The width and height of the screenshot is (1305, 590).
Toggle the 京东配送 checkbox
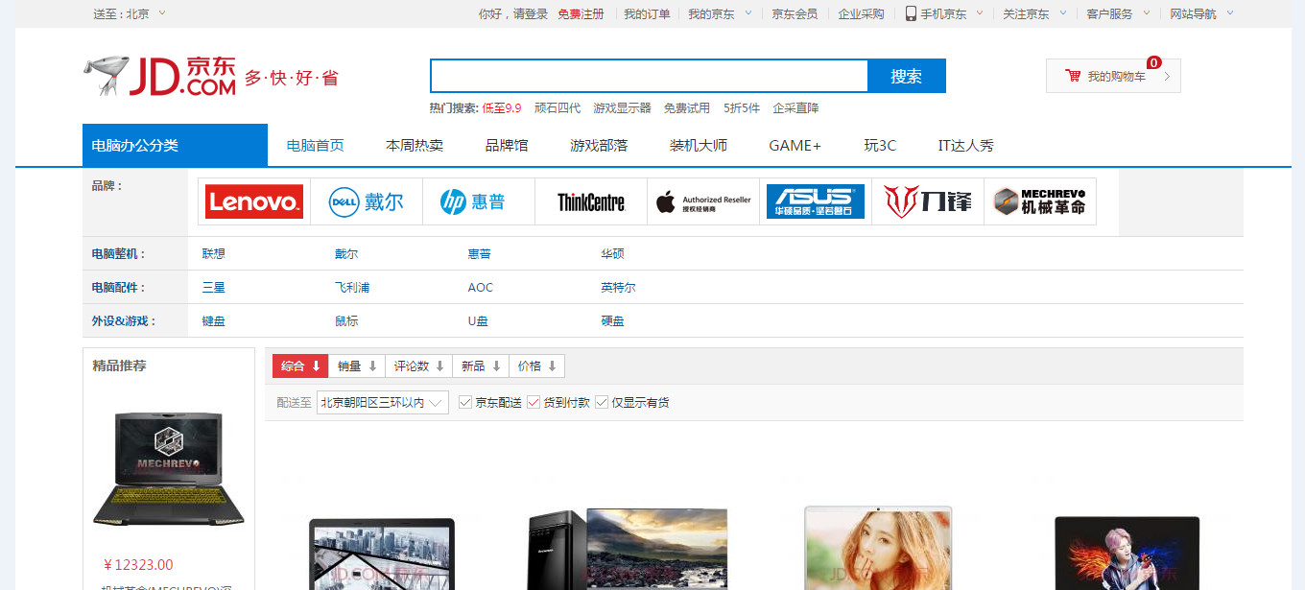point(465,403)
